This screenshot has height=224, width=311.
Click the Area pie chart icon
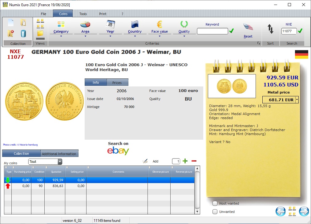86,24
